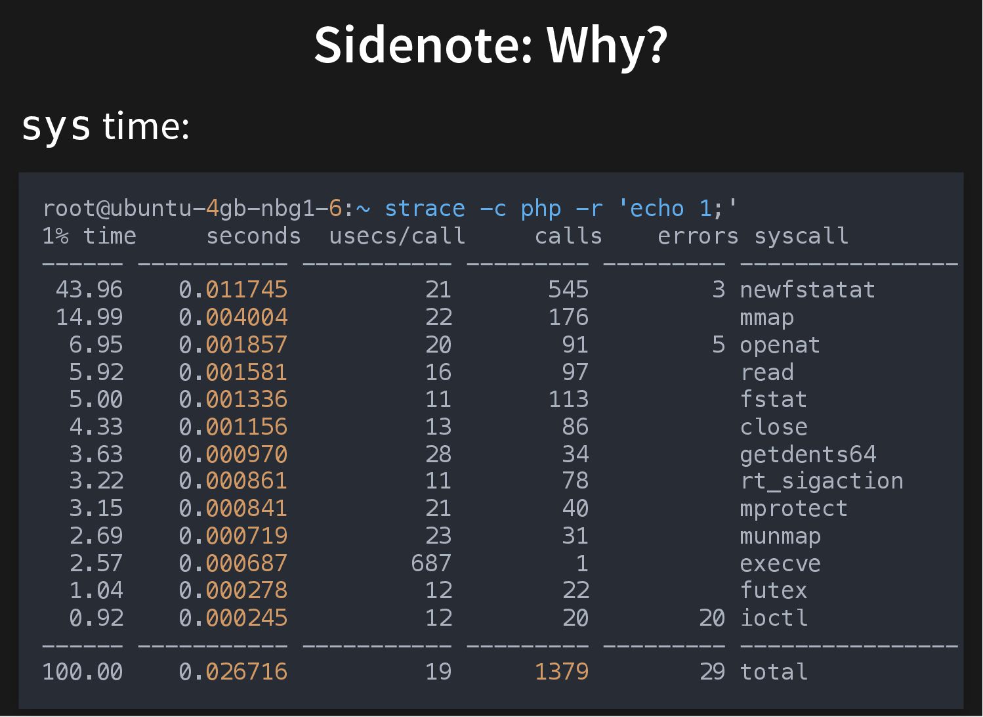Click the 3 errors value for newfstatat
983x717 pixels.
[719, 290]
